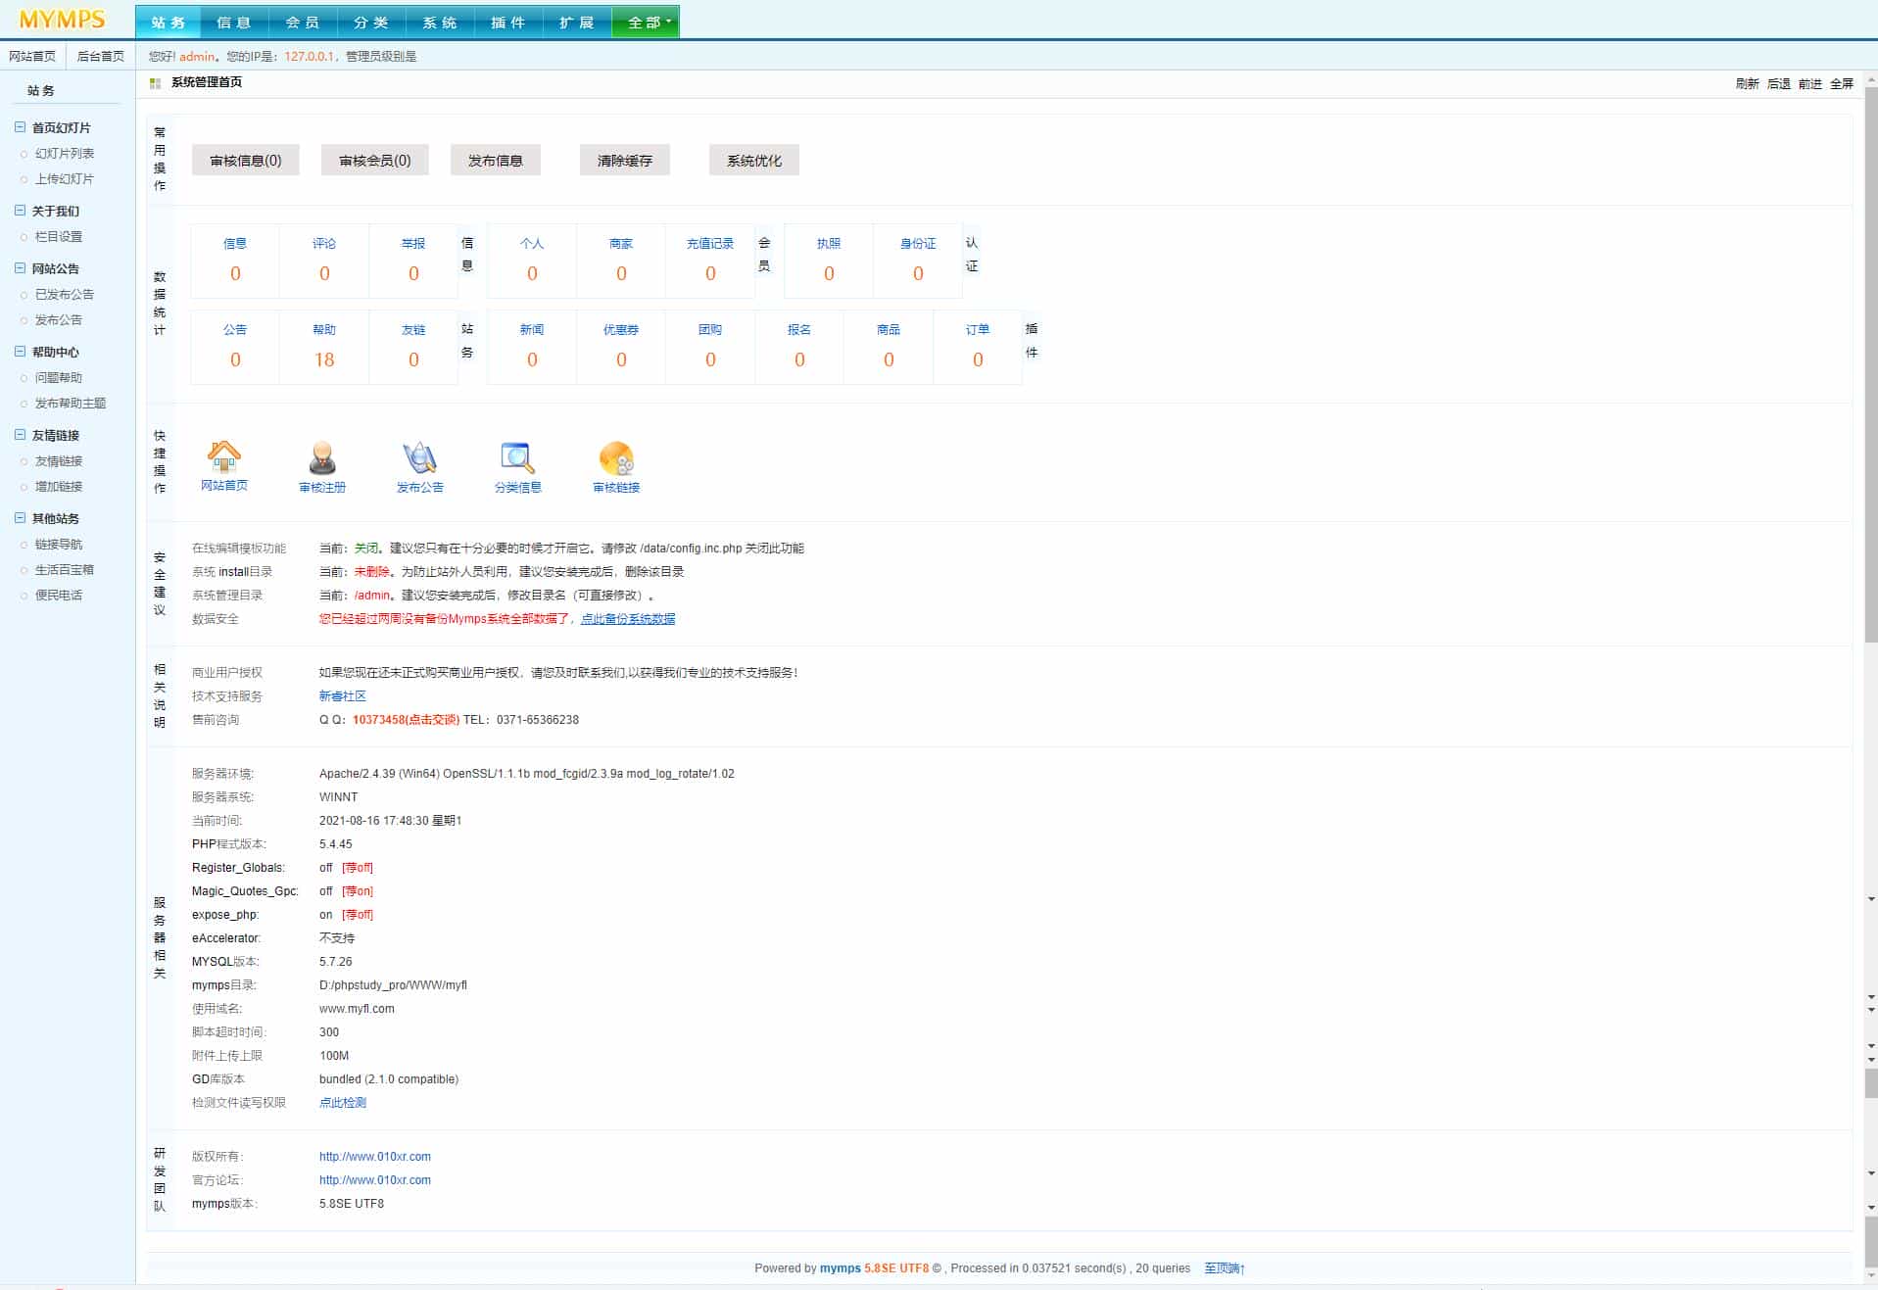Open the 网站首页 house shortcut icon
1878x1290 pixels.
pyautogui.click(x=224, y=456)
